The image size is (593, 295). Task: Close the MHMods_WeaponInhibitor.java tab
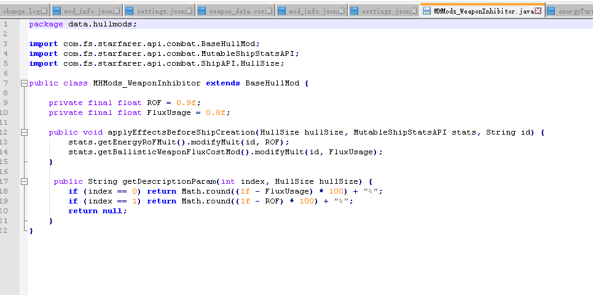tap(538, 11)
